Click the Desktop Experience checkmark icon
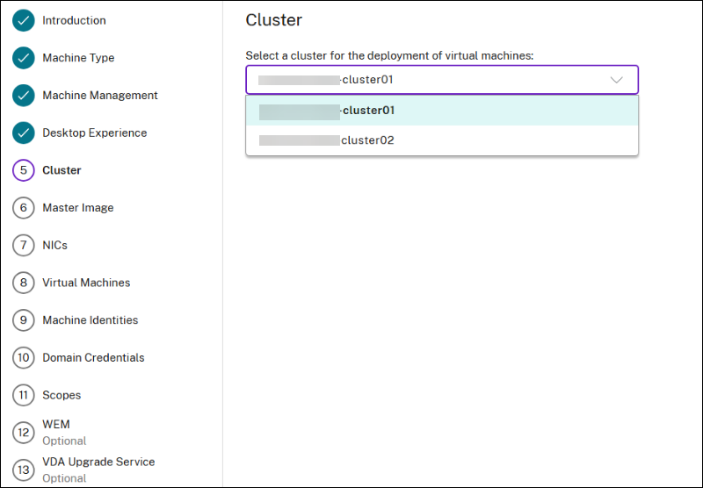The width and height of the screenshot is (703, 488). pyautogui.click(x=24, y=133)
